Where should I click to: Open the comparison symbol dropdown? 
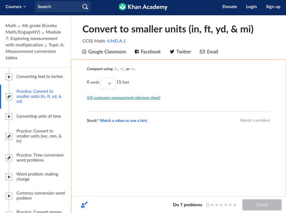(x=108, y=83)
